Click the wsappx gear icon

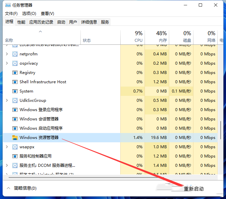coord(15,147)
